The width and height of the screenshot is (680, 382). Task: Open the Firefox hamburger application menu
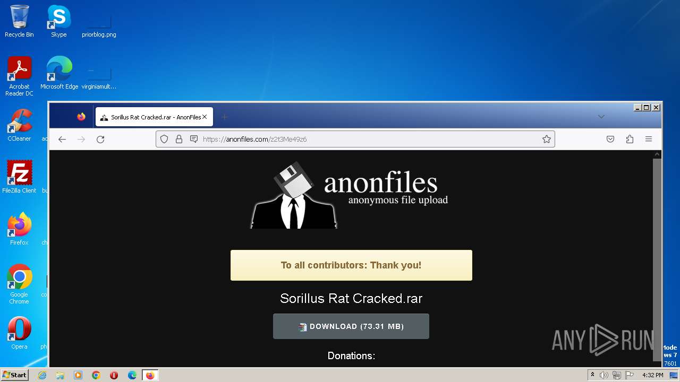click(x=649, y=139)
